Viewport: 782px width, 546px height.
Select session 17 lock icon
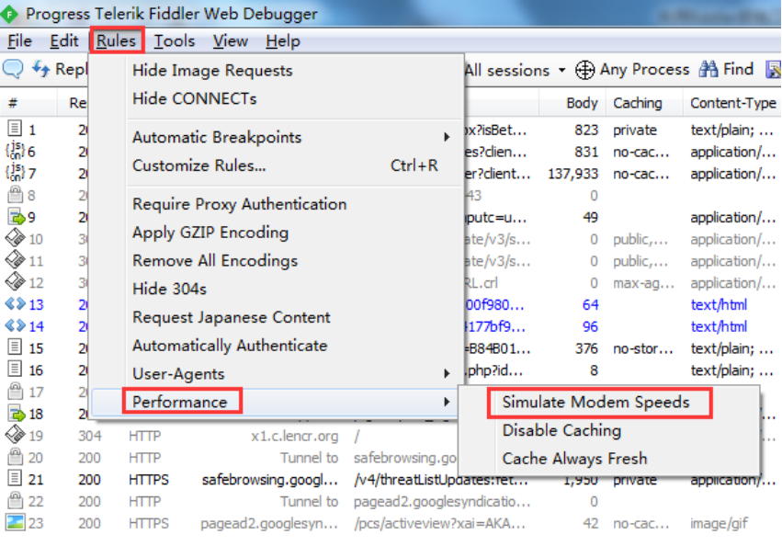pyautogui.click(x=16, y=391)
